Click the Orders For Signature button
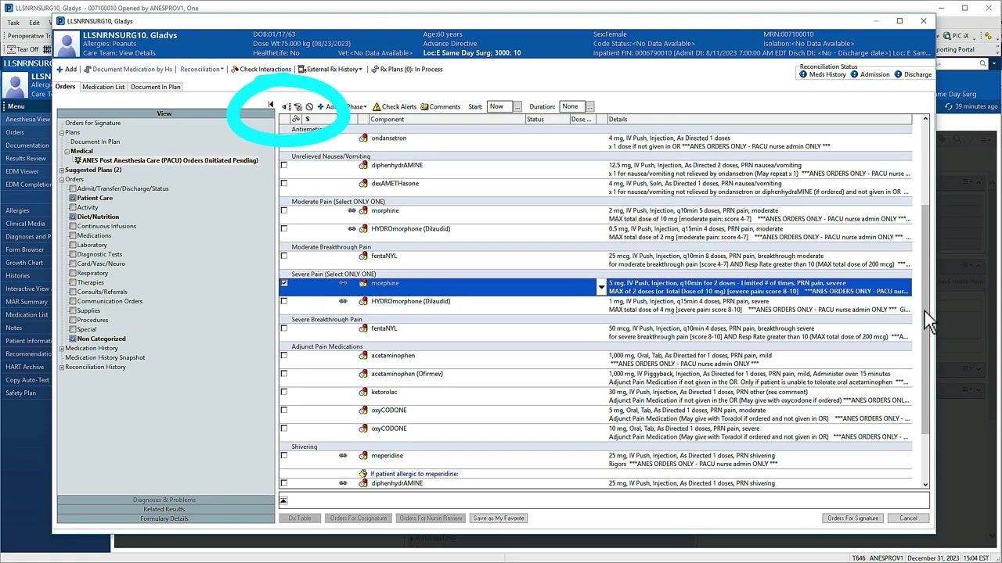 [x=853, y=518]
